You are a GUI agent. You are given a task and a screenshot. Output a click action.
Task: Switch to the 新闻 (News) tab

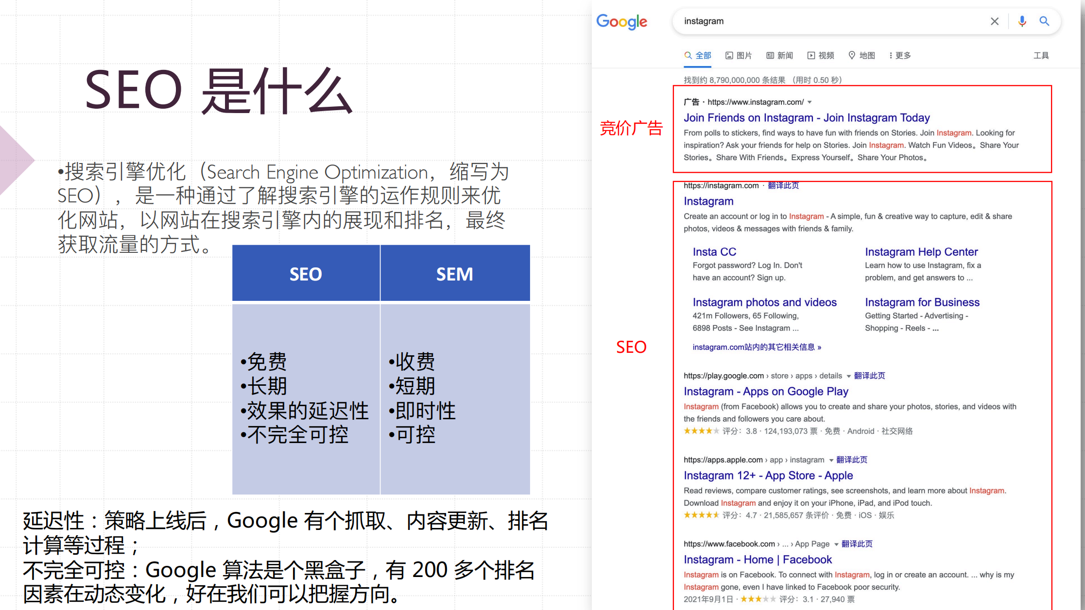tap(779, 55)
